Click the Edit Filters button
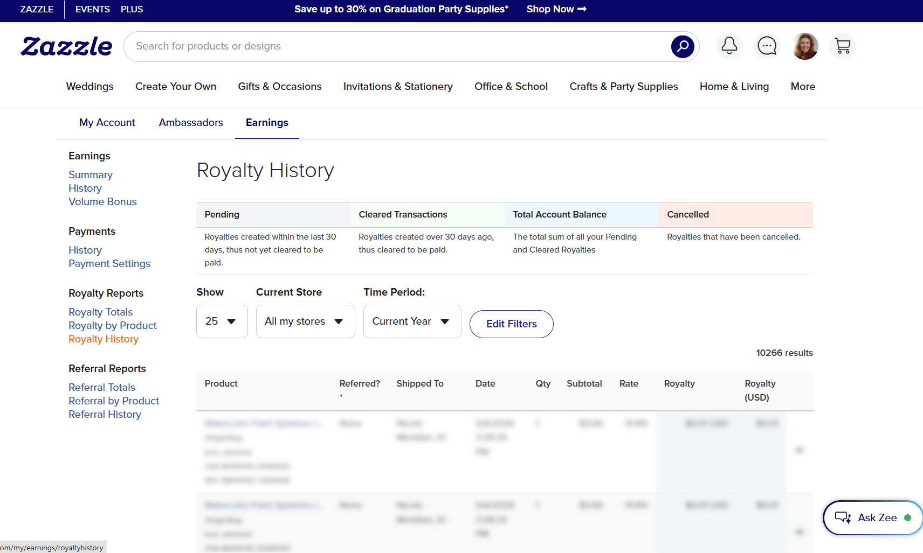Viewport: 923px width, 553px height. 512,324
